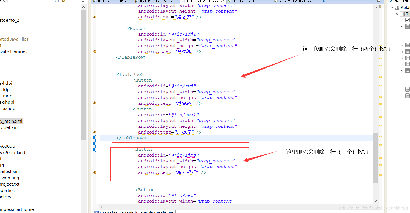This screenshot has width=410, height=213.
Task: Select the e-mdpi drawable folder
Action: [7, 96]
